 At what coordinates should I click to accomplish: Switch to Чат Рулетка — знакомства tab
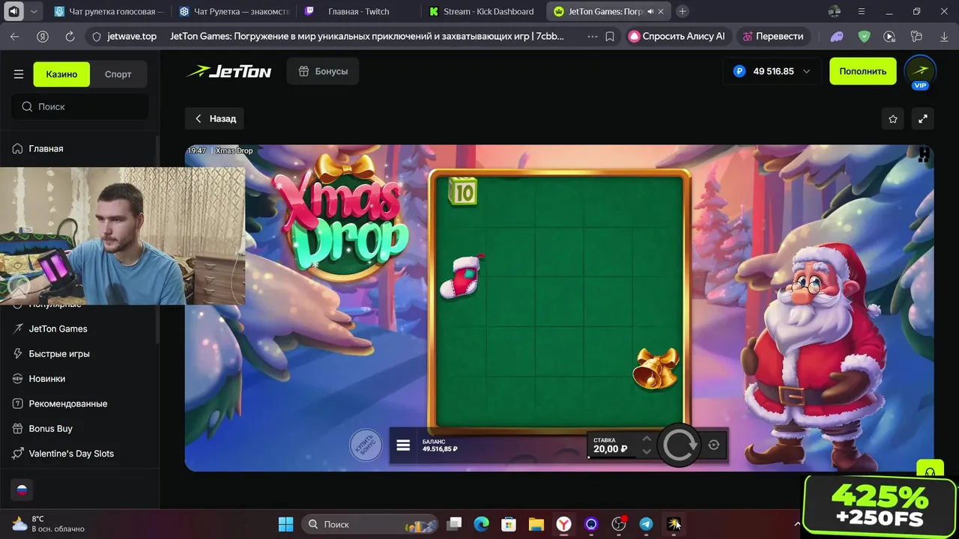(233, 11)
